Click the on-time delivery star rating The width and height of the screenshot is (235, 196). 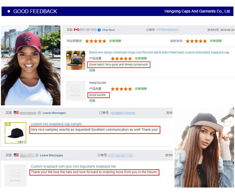click(x=196, y=41)
